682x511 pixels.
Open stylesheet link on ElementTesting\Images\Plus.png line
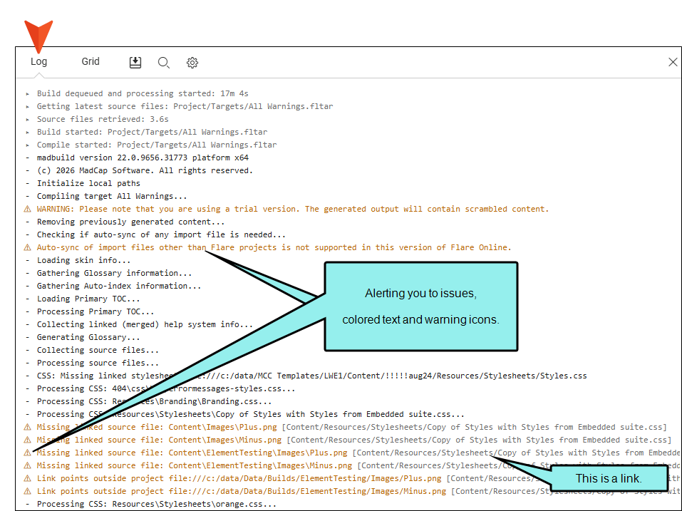click(517, 453)
